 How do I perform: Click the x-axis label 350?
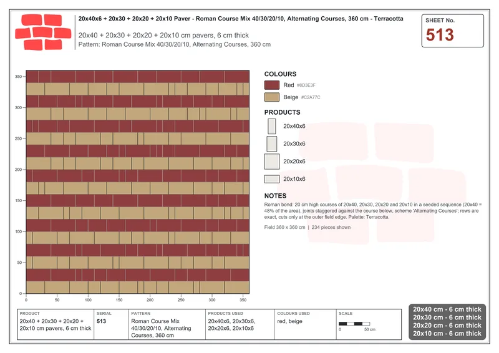[243, 300]
